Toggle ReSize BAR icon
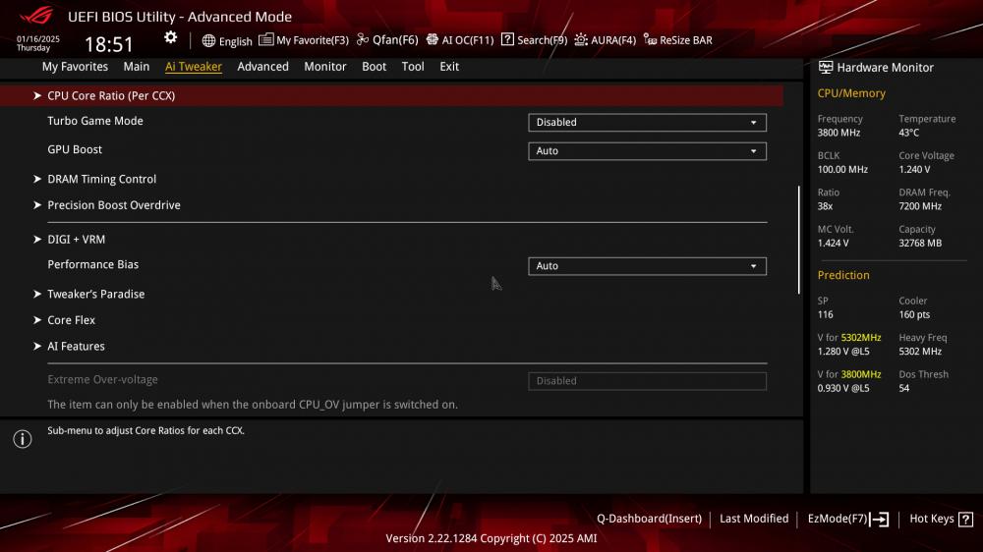This screenshot has height=552, width=983. tap(650, 40)
